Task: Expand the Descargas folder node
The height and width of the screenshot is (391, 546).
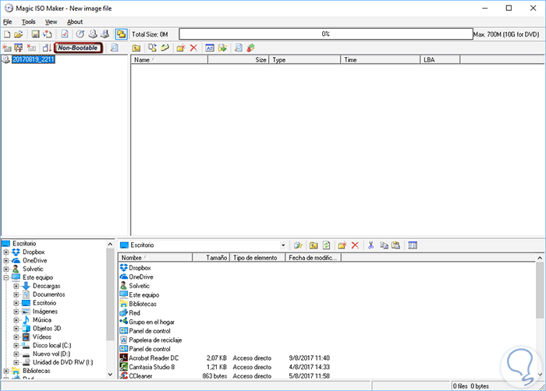Action: 16,286
